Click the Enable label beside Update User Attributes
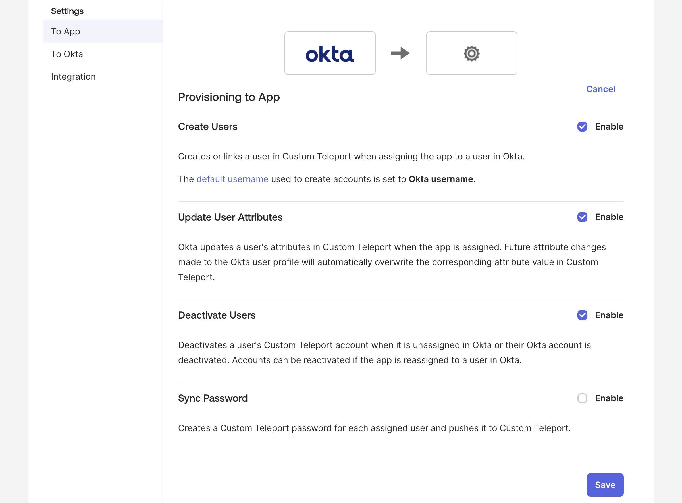682x503 pixels. [x=609, y=217]
